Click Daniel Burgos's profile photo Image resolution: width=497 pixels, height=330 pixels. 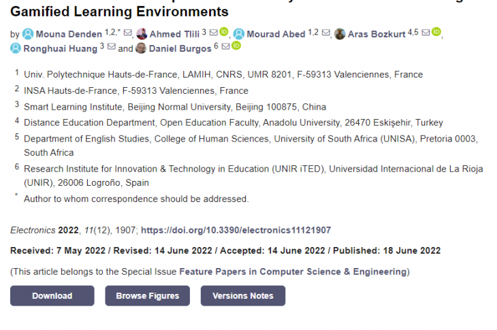pos(141,48)
